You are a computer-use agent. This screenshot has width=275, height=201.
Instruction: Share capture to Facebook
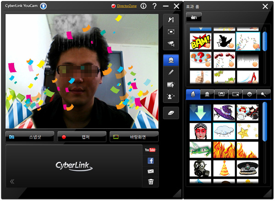pos(151,161)
